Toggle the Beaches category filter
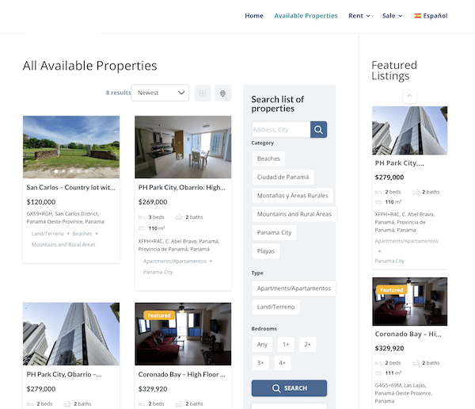Viewport: 475px width, 409px height. (268, 159)
